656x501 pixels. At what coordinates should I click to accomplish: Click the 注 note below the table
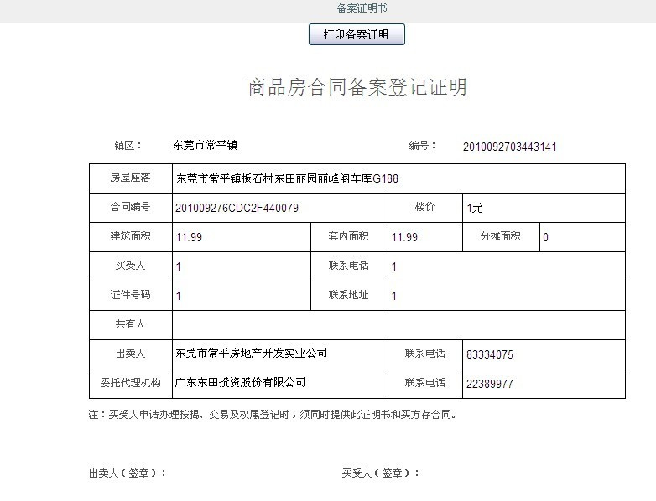(x=273, y=415)
